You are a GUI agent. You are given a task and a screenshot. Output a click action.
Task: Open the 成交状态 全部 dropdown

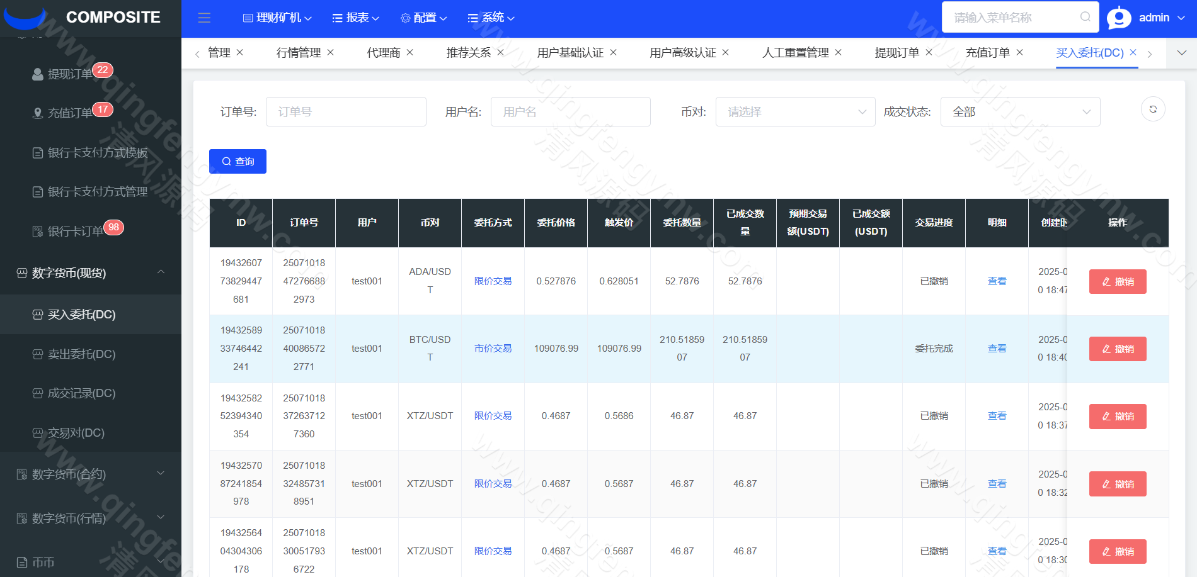[1021, 111]
